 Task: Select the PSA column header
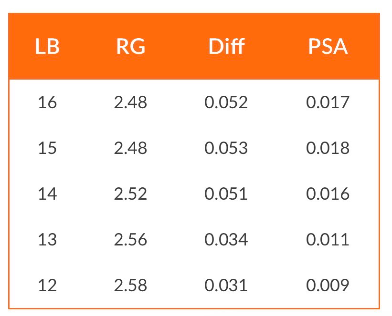tap(328, 46)
